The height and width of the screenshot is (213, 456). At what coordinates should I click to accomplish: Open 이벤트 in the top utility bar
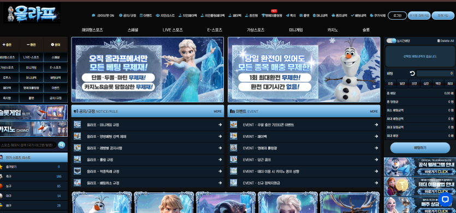pyautogui.click(x=146, y=16)
